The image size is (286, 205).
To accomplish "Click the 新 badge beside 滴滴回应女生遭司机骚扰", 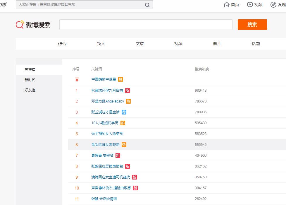I will click(135, 177).
